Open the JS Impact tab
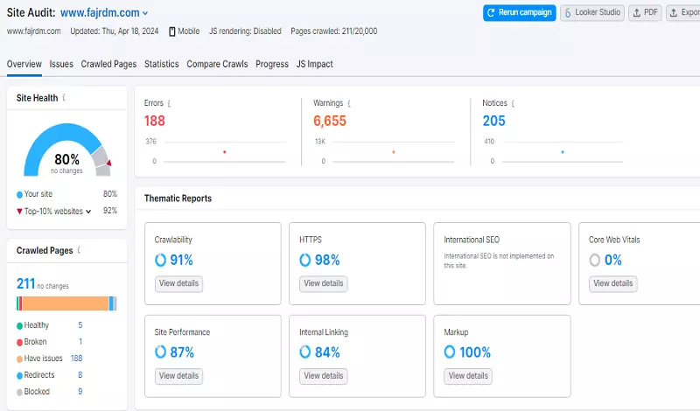Image resolution: width=700 pixels, height=411 pixels. pos(314,64)
